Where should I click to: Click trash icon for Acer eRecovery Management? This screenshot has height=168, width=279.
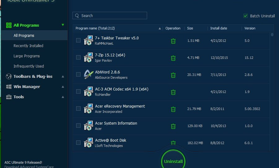pyautogui.click(x=173, y=109)
